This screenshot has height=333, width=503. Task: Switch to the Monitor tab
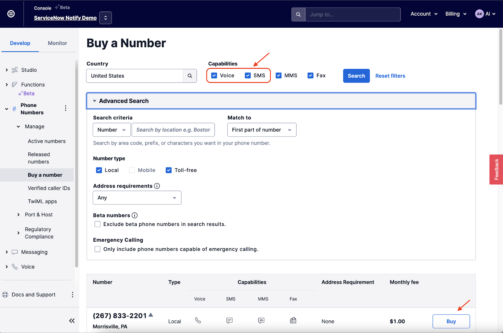(58, 43)
